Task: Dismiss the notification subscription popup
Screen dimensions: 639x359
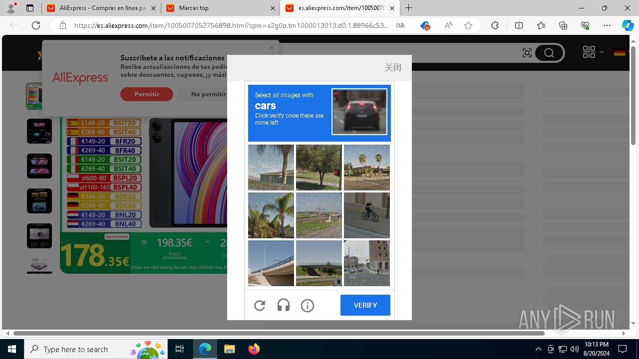Action: 272,48
